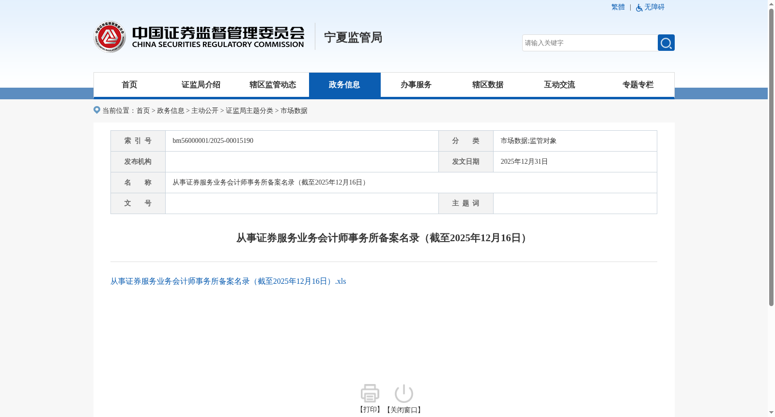Open the 办事服务 navigation tab
The height and width of the screenshot is (417, 775).
[416, 85]
